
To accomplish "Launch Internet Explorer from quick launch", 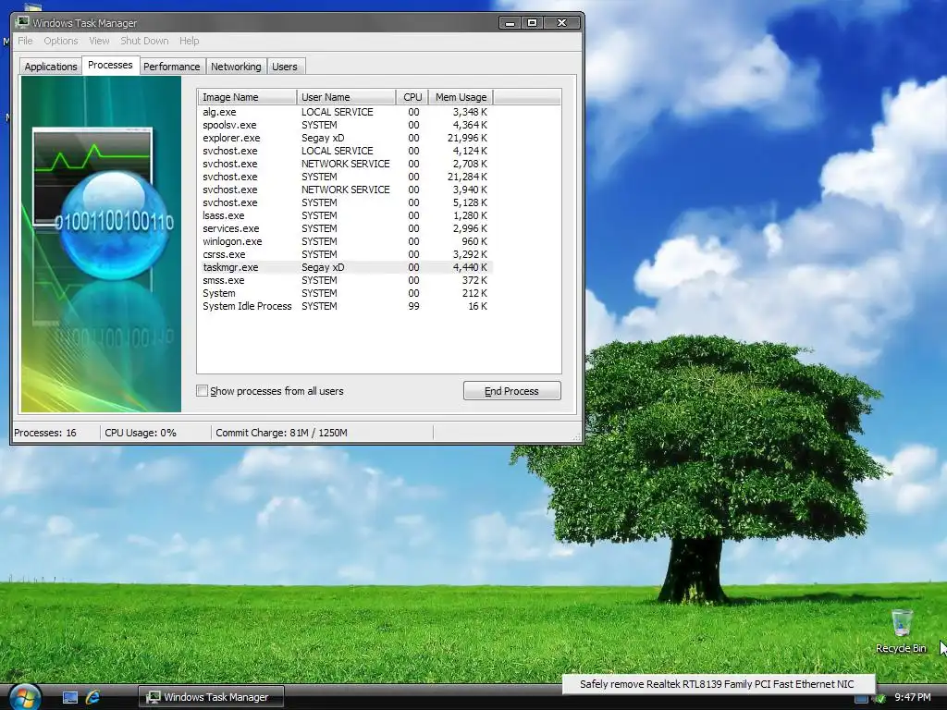I will pyautogui.click(x=92, y=697).
